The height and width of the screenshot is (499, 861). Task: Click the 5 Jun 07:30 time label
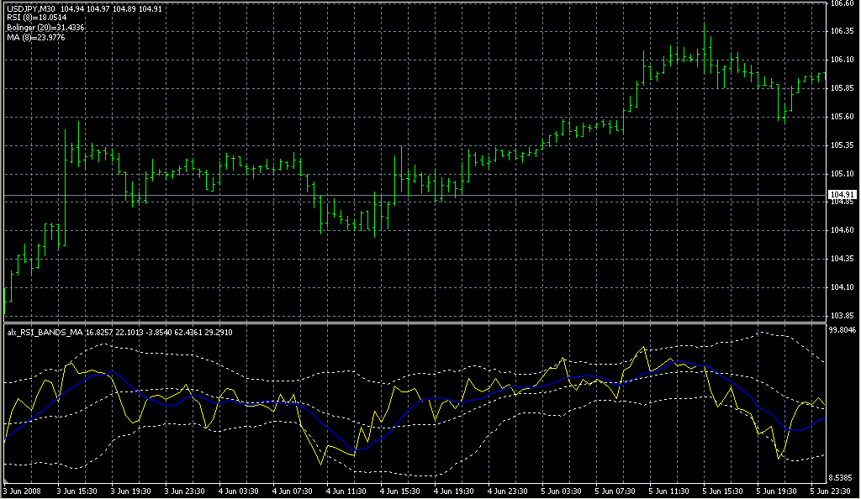tap(617, 490)
